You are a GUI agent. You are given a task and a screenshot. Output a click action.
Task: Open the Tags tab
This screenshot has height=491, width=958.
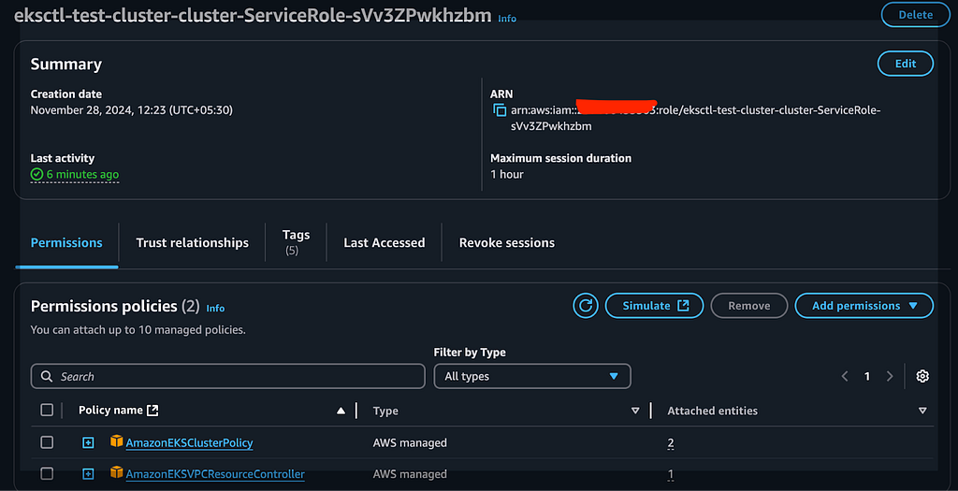[296, 242]
